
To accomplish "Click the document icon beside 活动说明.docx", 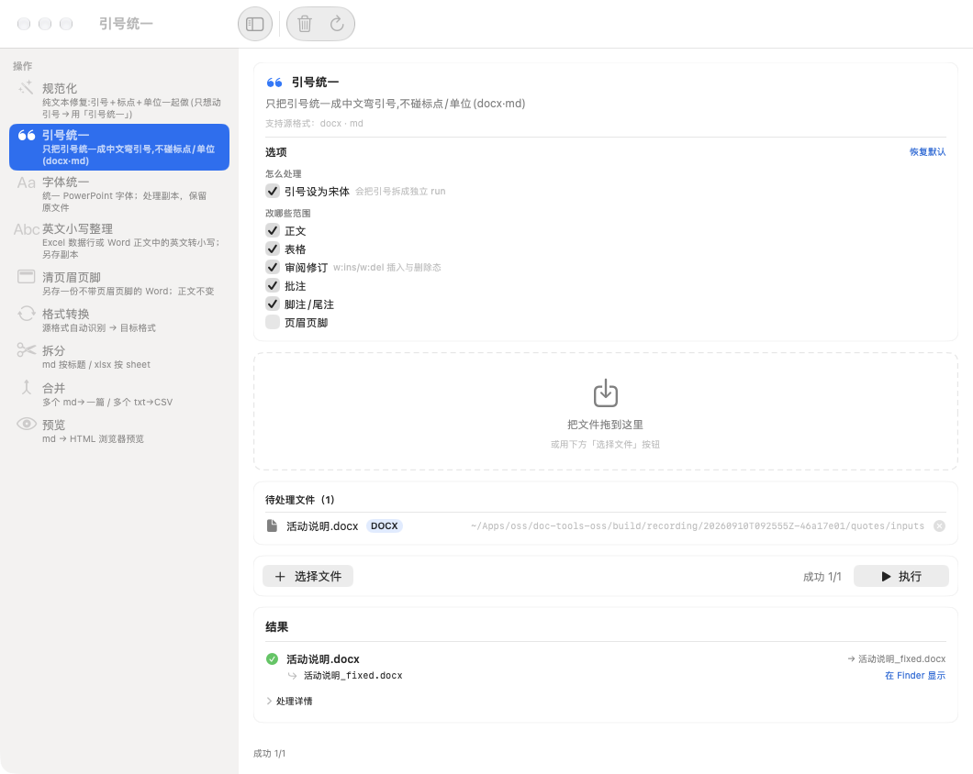I will 272,525.
